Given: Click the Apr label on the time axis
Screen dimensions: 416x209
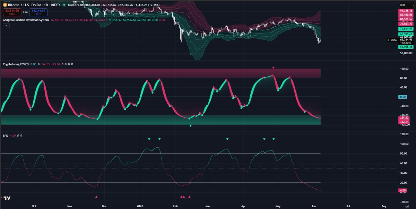Looking at the screenshot, I should coord(243,206).
